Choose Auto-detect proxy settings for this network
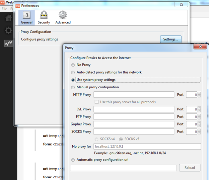Image resolution: width=209 pixels, height=180 pixels. (x=73, y=72)
